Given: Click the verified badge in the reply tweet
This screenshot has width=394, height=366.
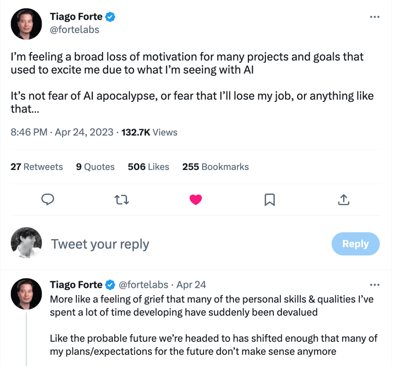Looking at the screenshot, I should [110, 285].
